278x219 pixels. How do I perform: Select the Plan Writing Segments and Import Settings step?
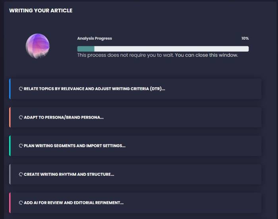[x=75, y=146]
